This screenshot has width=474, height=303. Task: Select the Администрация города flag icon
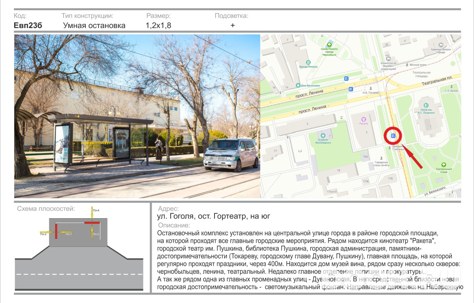[x=441, y=45]
